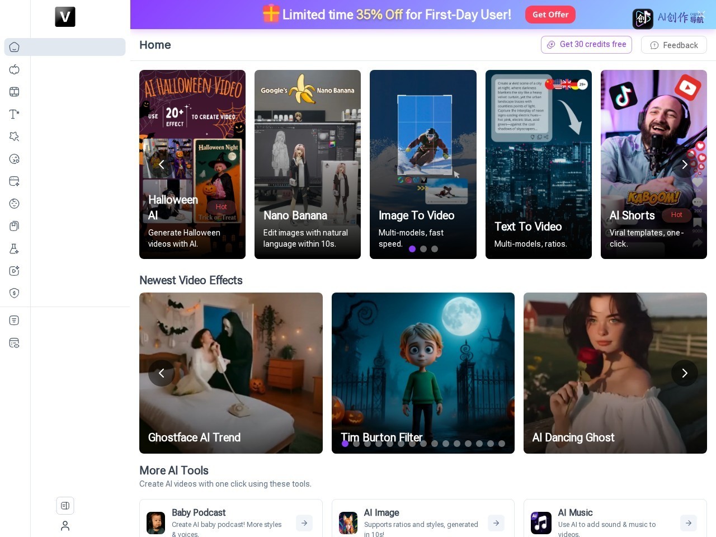The height and width of the screenshot is (537, 716).
Task: Open the lab flask icon in the sidebar
Action: (x=15, y=248)
